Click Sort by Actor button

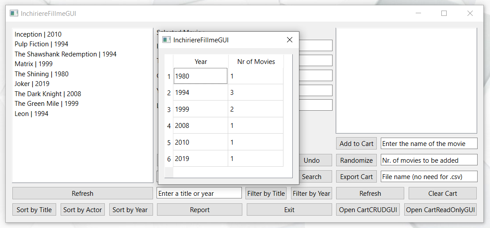(83, 209)
